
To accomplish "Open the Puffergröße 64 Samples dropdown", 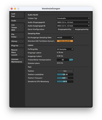I will [x=65, y=49].
